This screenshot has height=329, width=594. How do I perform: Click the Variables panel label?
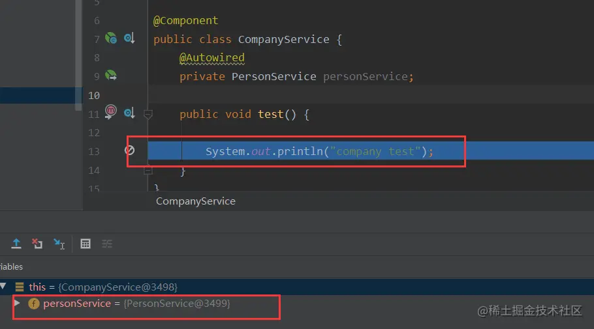11,266
